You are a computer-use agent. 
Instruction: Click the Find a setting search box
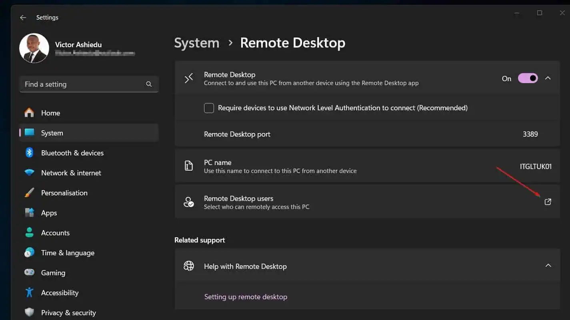(89, 84)
